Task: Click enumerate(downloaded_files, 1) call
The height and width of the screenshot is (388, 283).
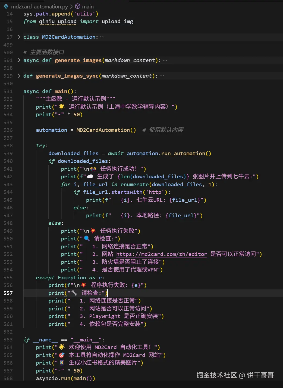Action: 167,184
